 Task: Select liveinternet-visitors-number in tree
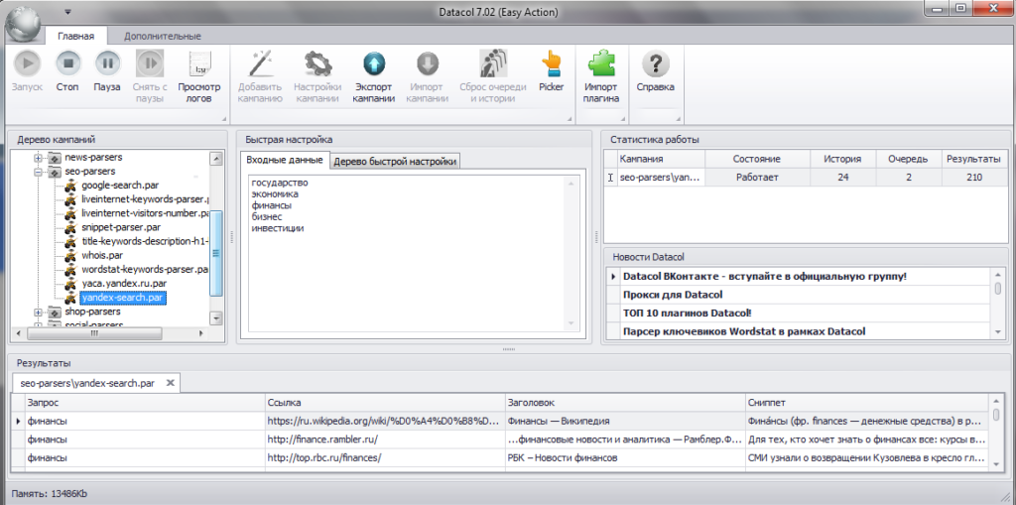pyautogui.click(x=145, y=213)
